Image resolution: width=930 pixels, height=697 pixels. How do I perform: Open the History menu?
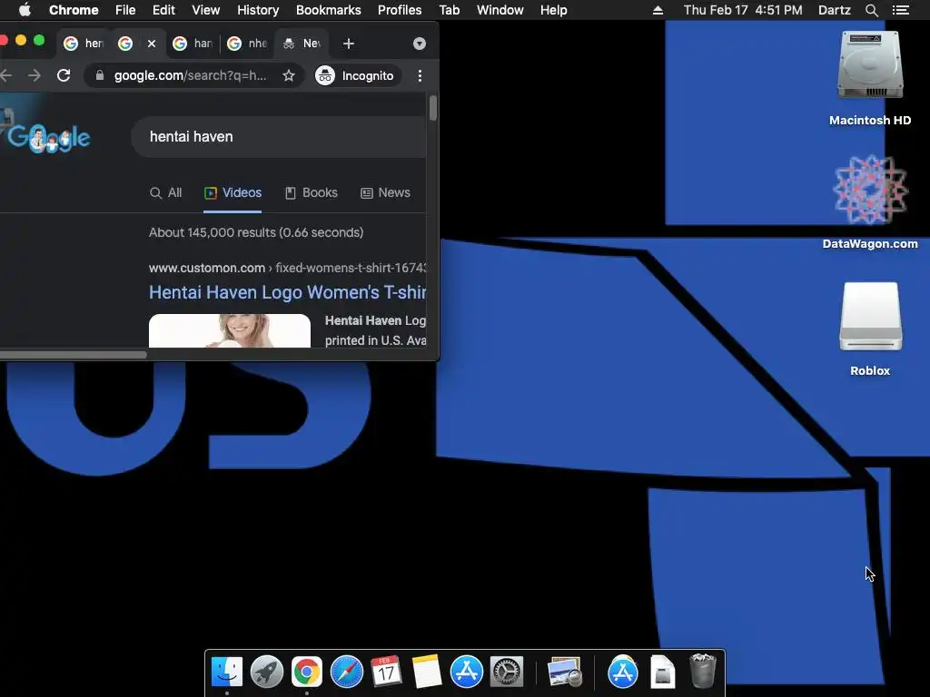click(x=258, y=10)
